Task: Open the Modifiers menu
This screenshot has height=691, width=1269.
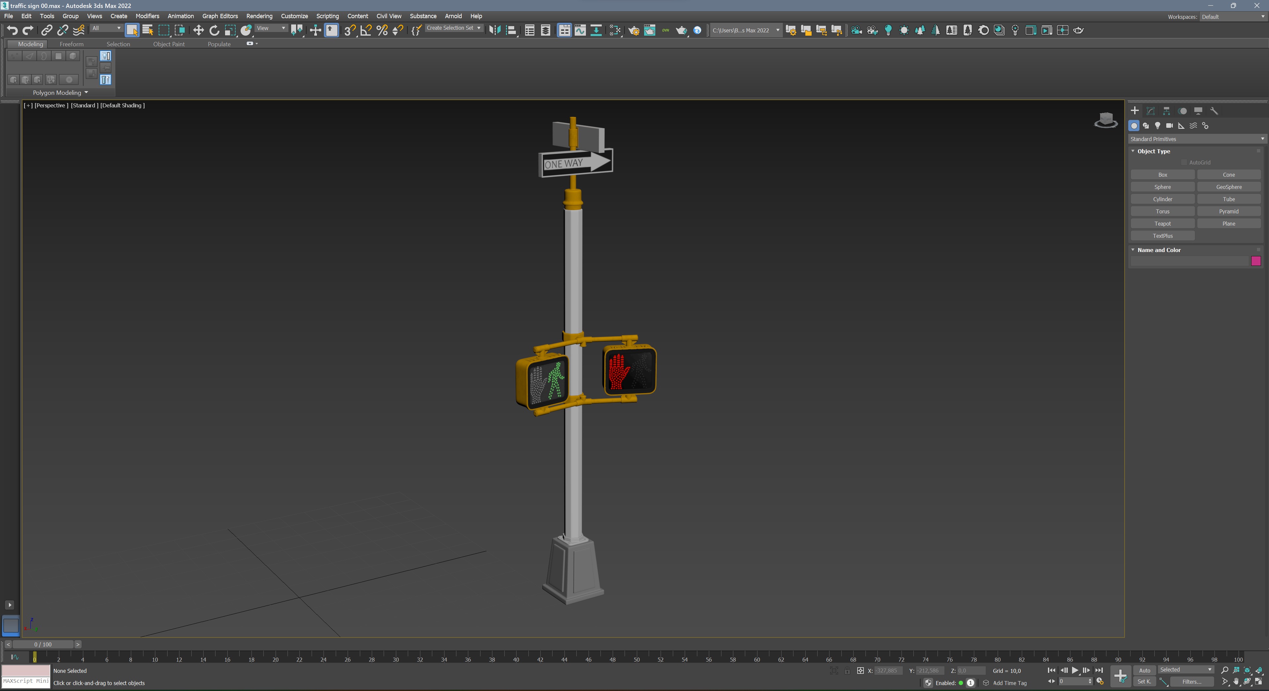Action: tap(147, 16)
